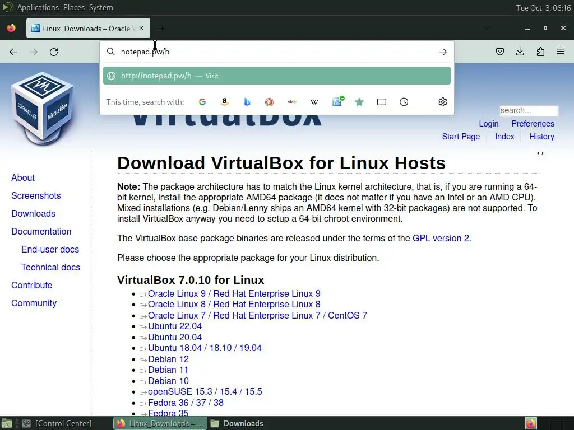Click the Linux_Downloads taskbar entry
574x430 pixels.
pos(160,423)
